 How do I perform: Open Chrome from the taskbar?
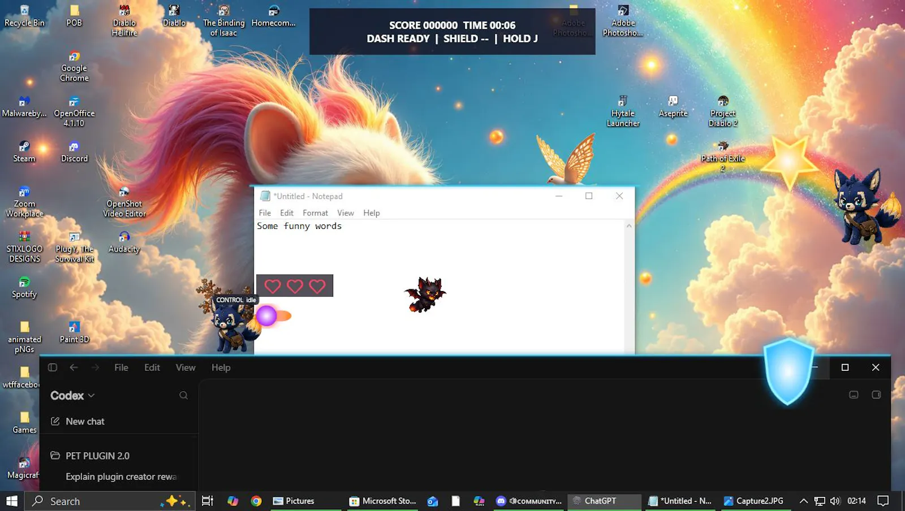point(256,501)
